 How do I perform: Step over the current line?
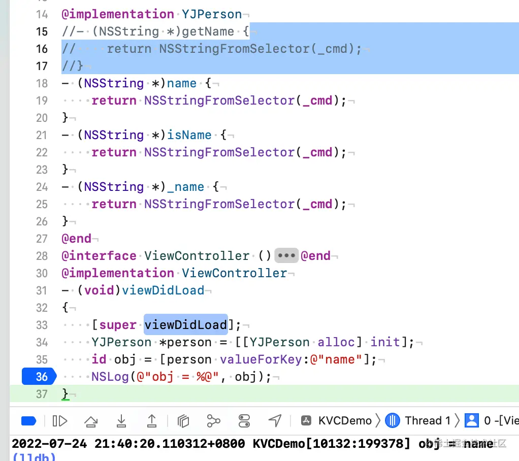pos(90,420)
